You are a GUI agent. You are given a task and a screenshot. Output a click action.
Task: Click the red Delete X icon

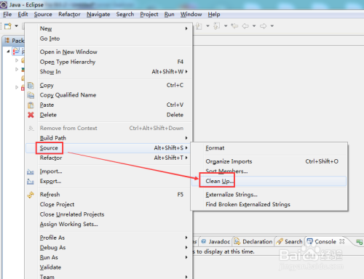31,115
